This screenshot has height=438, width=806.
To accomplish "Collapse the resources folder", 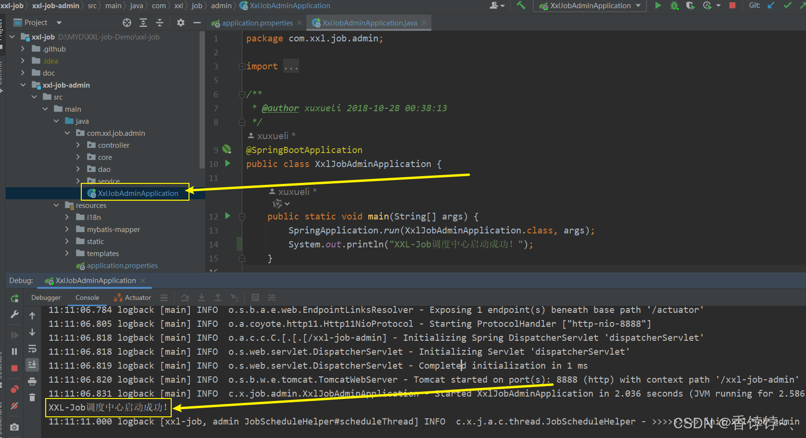I will (x=56, y=206).
